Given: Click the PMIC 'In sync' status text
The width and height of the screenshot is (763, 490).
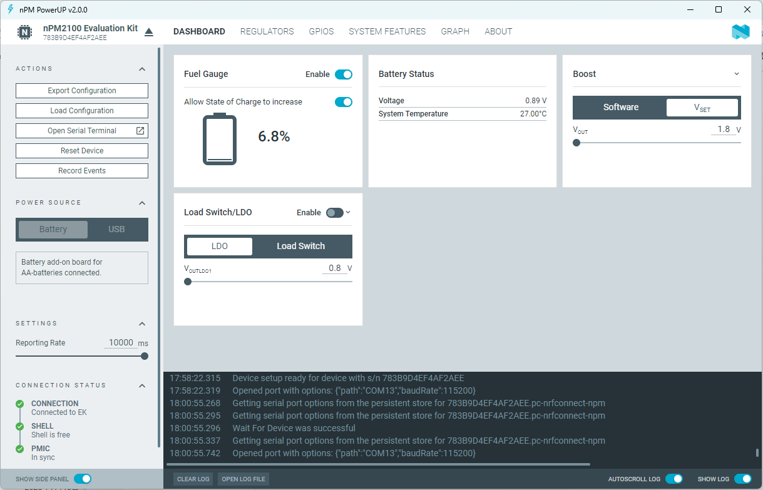Looking at the screenshot, I should coord(43,458).
